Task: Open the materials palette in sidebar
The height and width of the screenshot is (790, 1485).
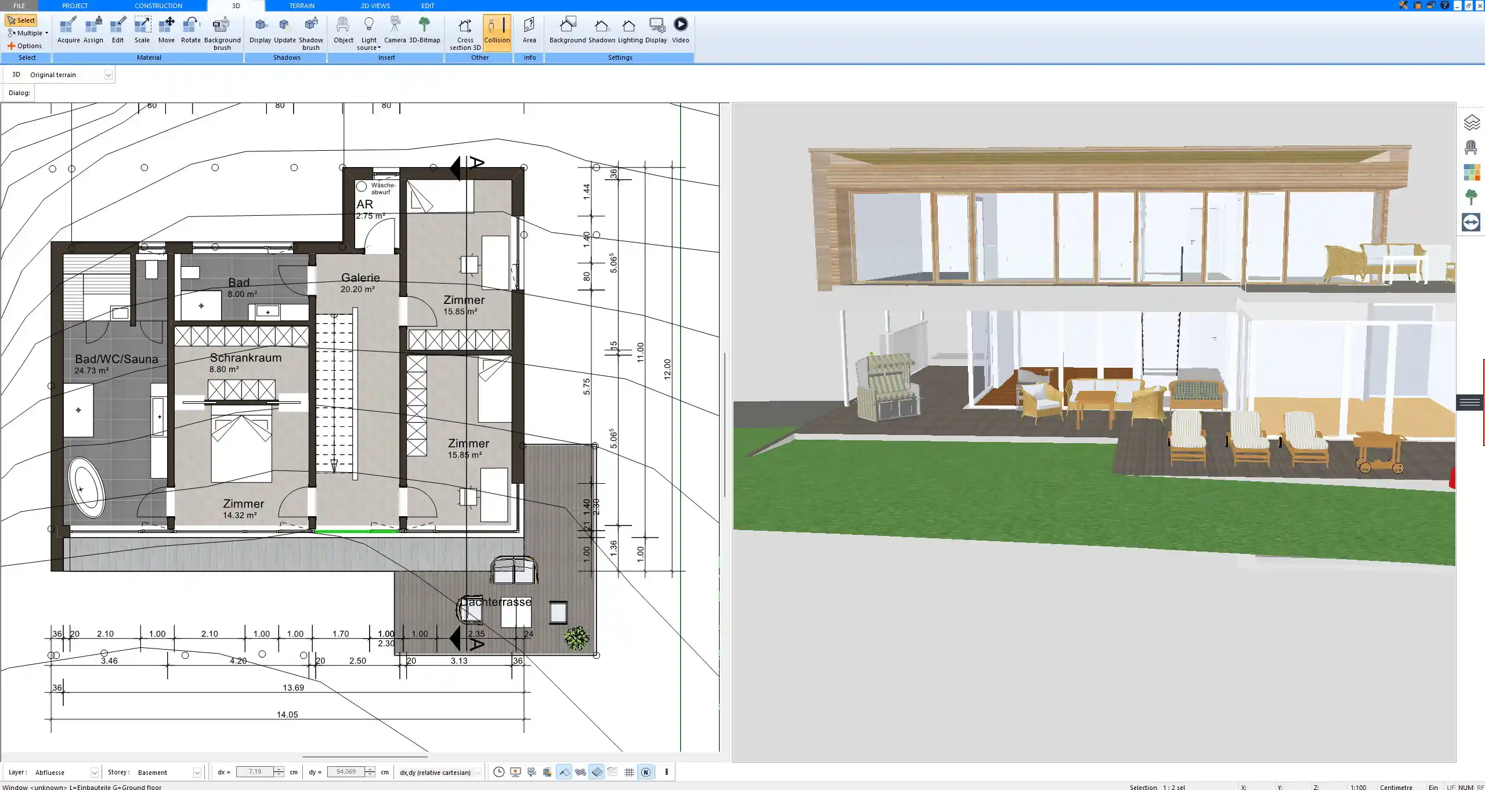Action: tap(1471, 172)
